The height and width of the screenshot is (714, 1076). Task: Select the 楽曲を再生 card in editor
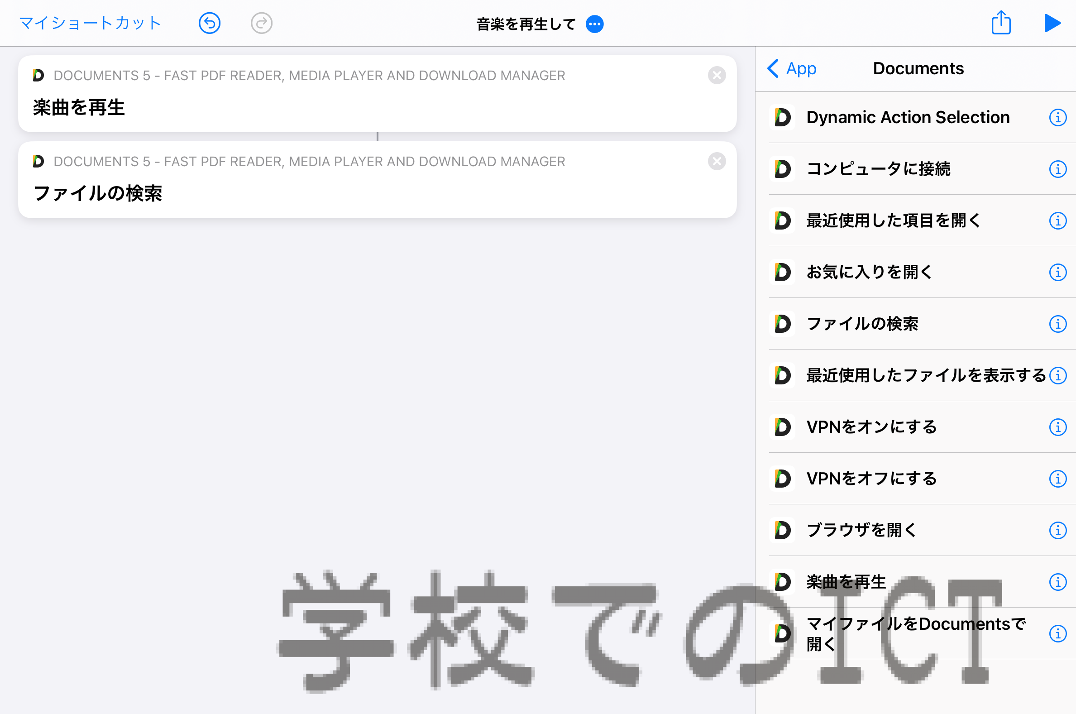[378, 94]
